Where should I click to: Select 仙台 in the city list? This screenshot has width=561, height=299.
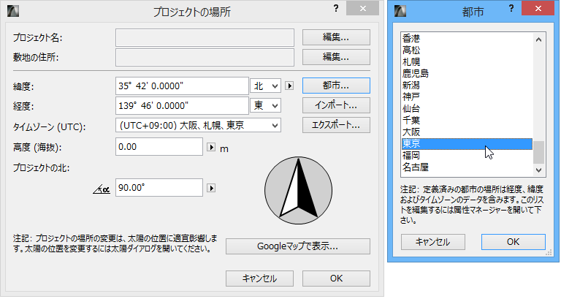(467, 108)
